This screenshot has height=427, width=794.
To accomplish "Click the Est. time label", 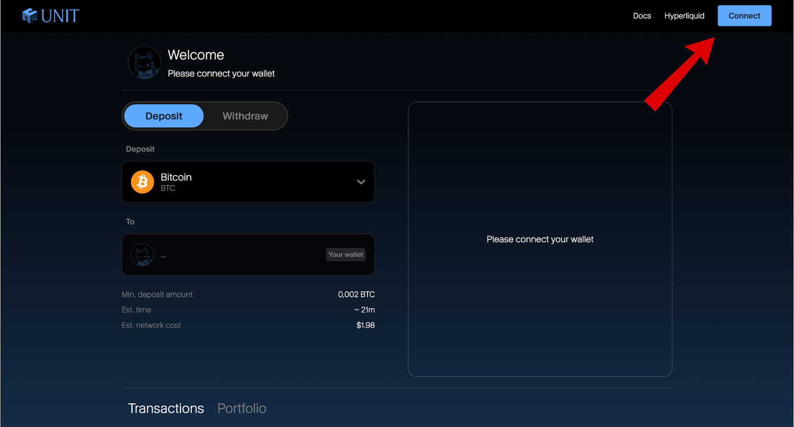I will coord(136,310).
